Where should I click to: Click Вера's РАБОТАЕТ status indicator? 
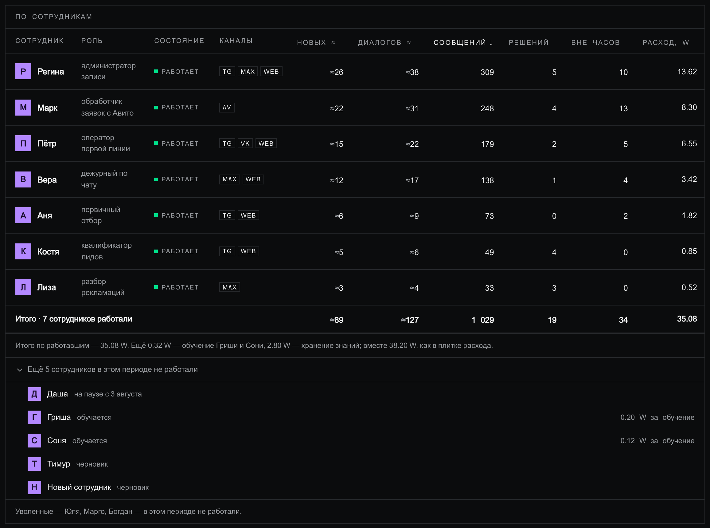[176, 179]
